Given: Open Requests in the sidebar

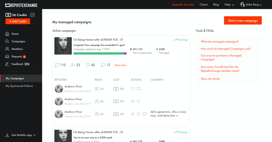Looking at the screenshot, I should 17,56.
